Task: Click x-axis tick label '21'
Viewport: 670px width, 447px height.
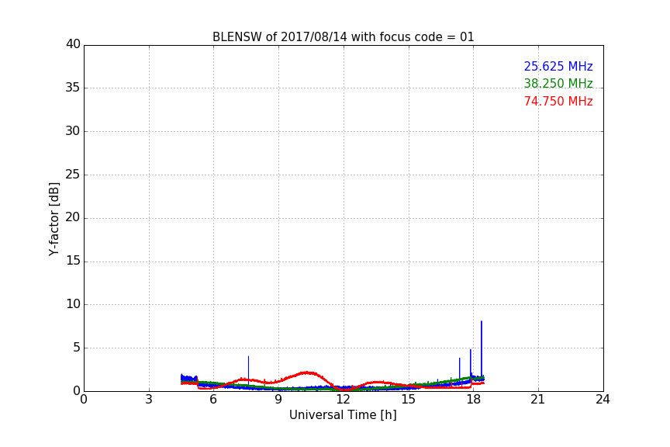Action: 538,400
